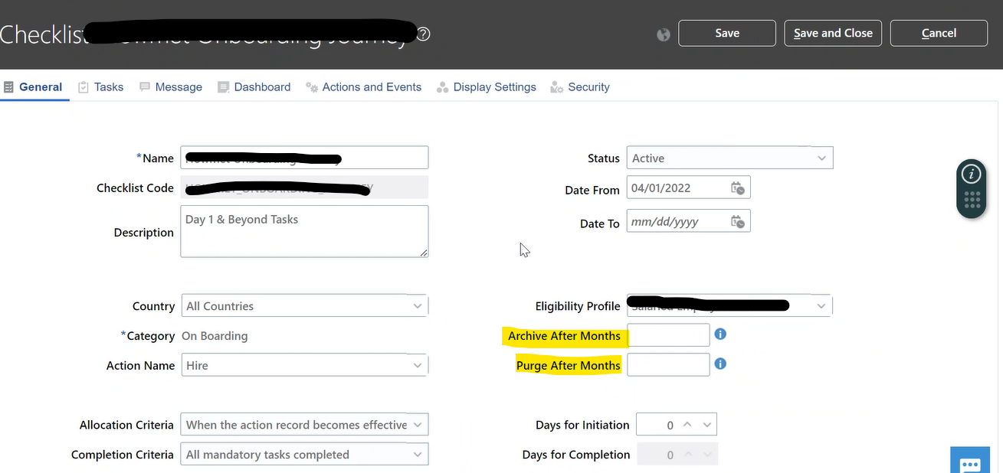Viewport: 1003px width, 473px height.
Task: Open the Date From calendar picker
Action: coord(737,188)
